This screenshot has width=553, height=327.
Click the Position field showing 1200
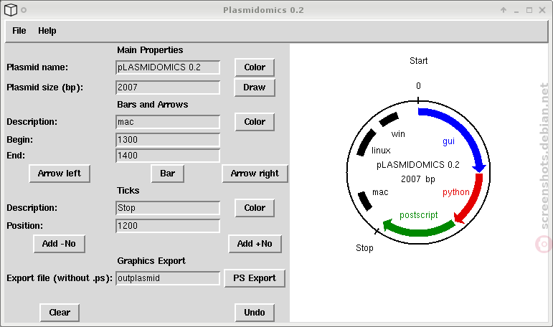pyautogui.click(x=168, y=226)
